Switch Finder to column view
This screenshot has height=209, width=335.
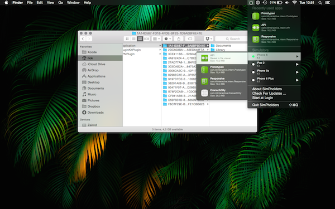tap(140, 39)
